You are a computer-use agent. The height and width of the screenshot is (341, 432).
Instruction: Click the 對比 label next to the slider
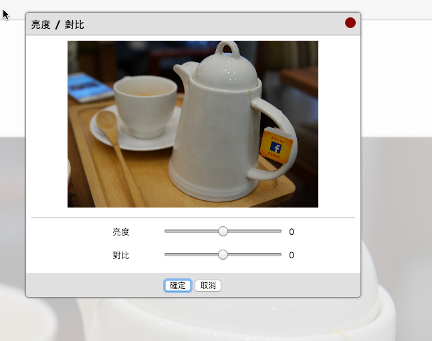click(x=121, y=255)
